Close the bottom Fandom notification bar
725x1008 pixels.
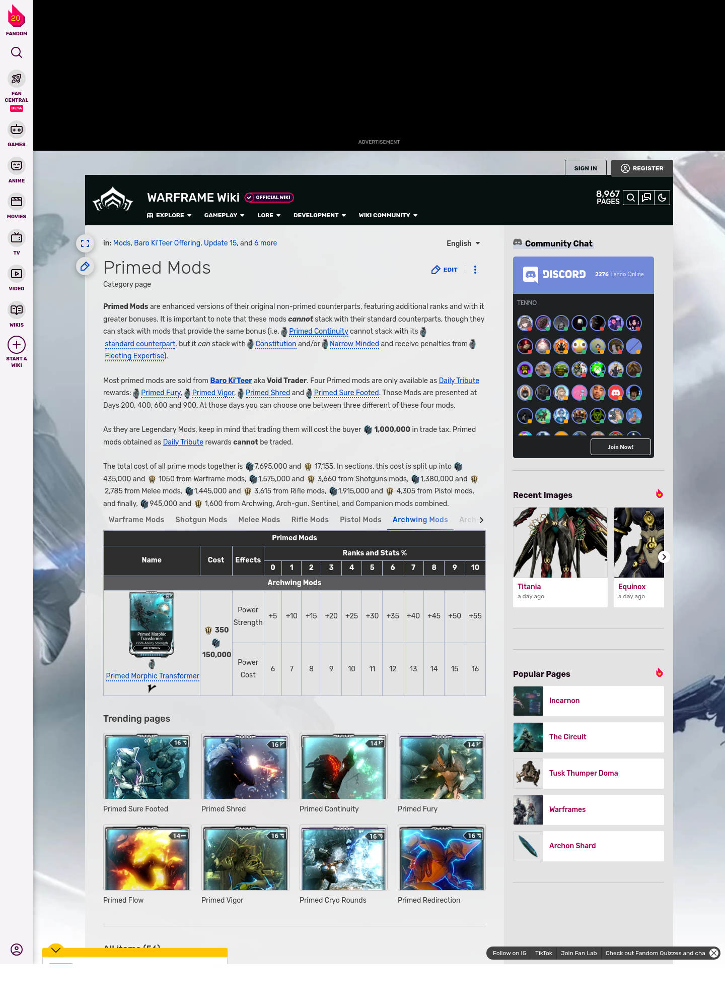[714, 953]
